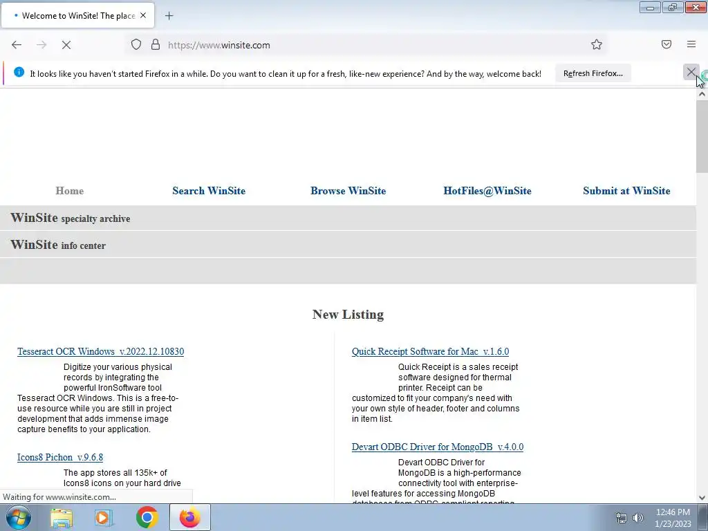Open the Firefox application menu

click(691, 45)
